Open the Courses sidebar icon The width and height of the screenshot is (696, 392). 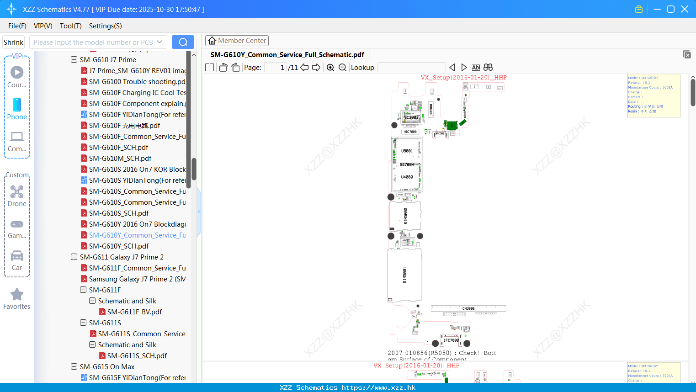17,77
